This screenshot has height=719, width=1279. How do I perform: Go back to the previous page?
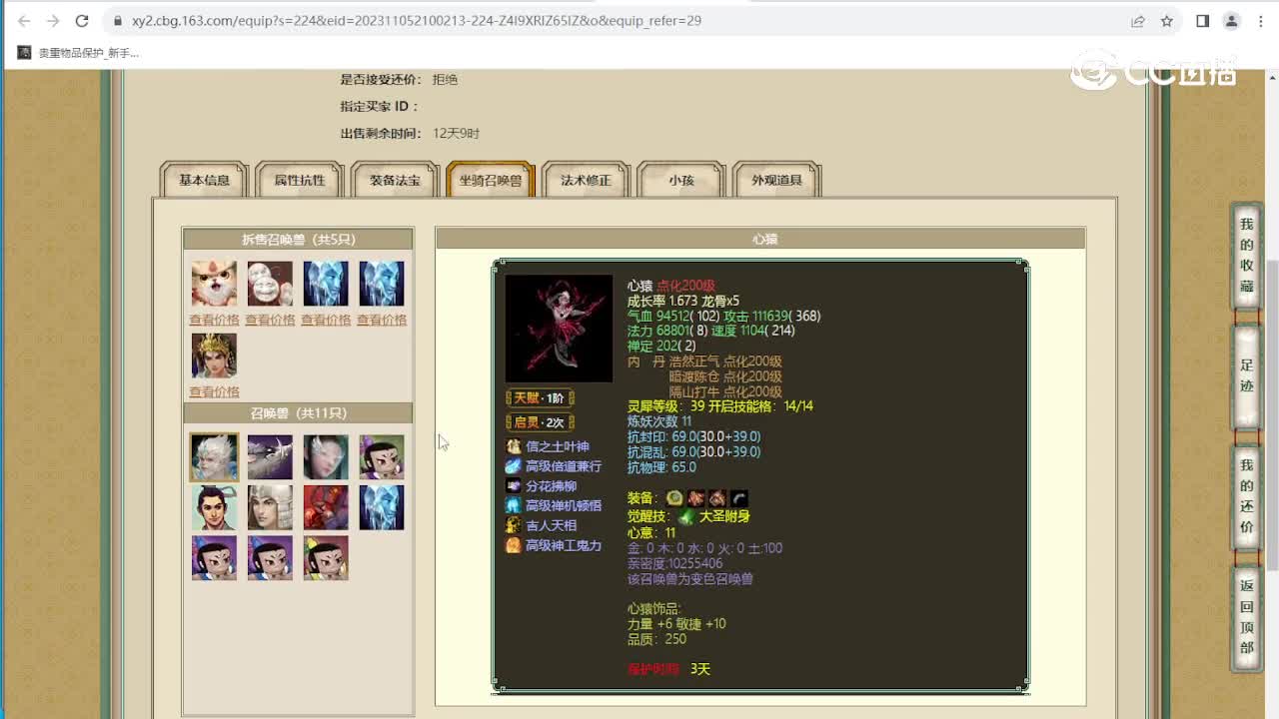point(24,21)
